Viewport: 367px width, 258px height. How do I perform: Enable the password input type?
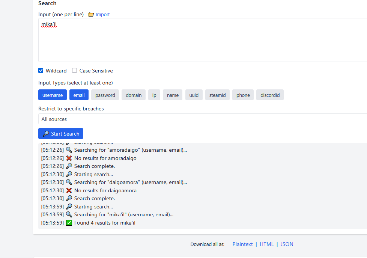point(105,95)
